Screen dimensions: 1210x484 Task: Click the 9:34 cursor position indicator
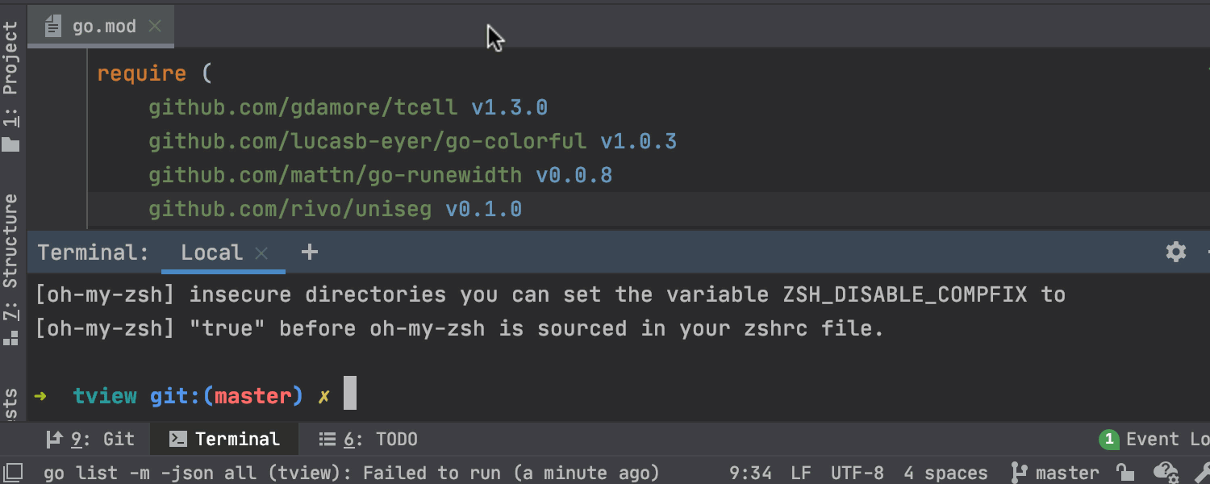(x=750, y=473)
